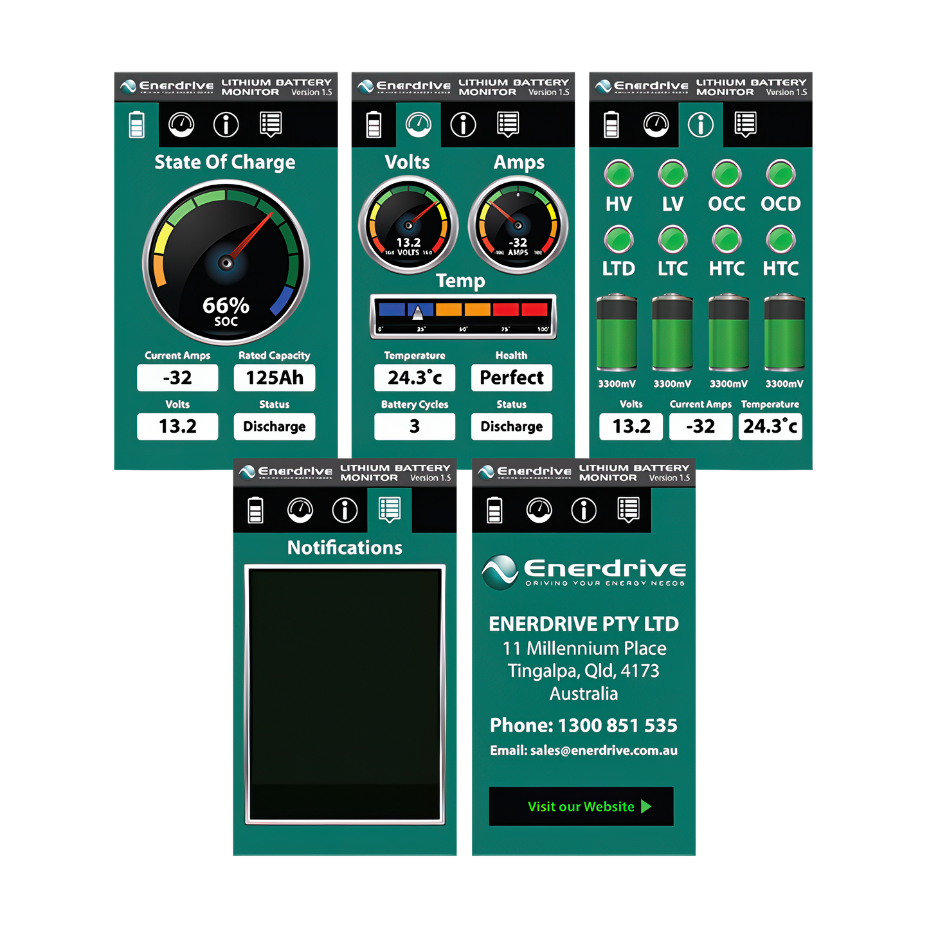Screen dimensions: 929x929
Task: Click the Volts gauge showing 13.2
Action: coord(408,225)
